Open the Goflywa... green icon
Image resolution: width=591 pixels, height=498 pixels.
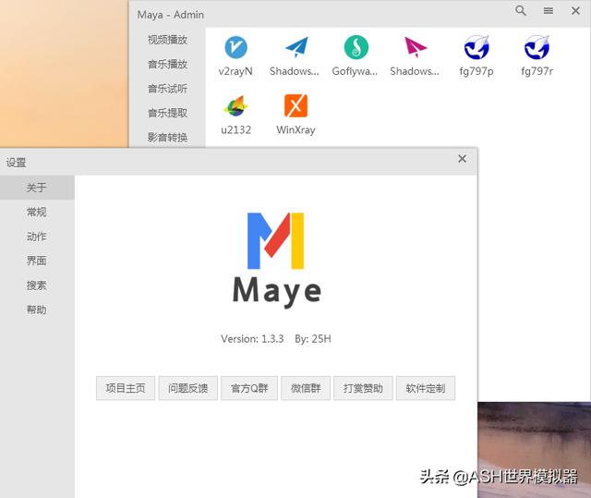pos(356,48)
